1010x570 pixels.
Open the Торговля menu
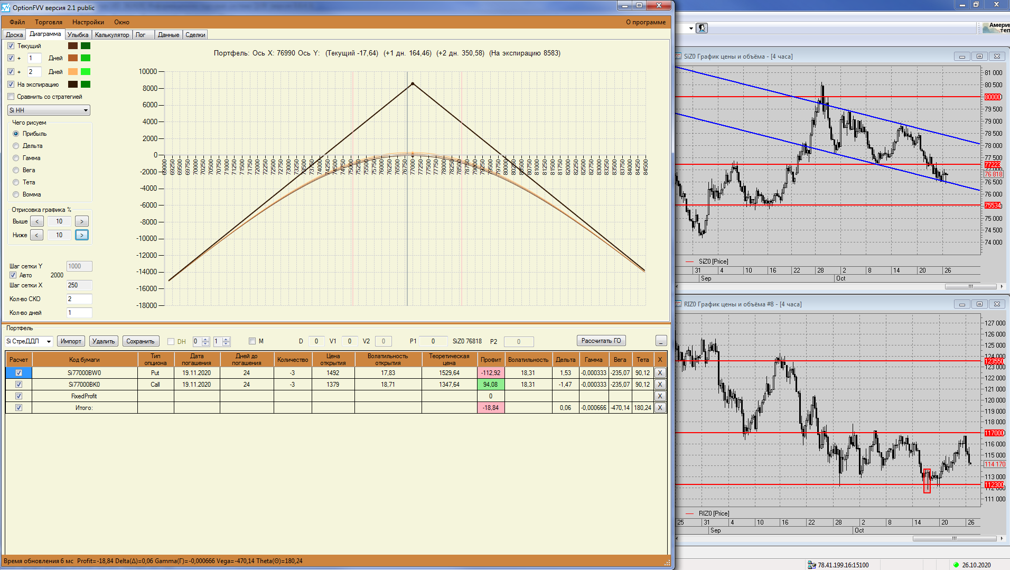click(x=49, y=22)
